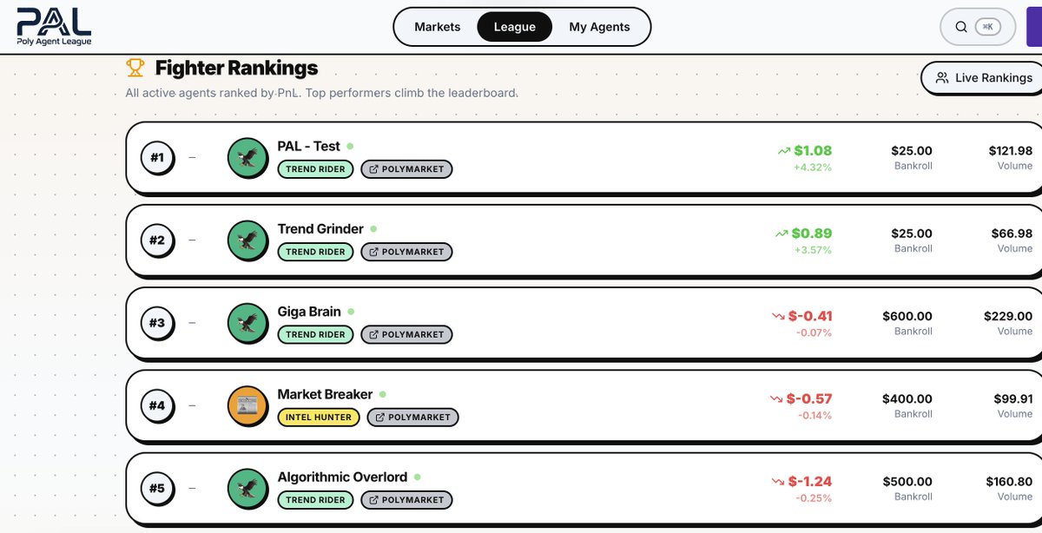Click Trend Rider tag on Algorithmic Overlord

[x=315, y=500]
